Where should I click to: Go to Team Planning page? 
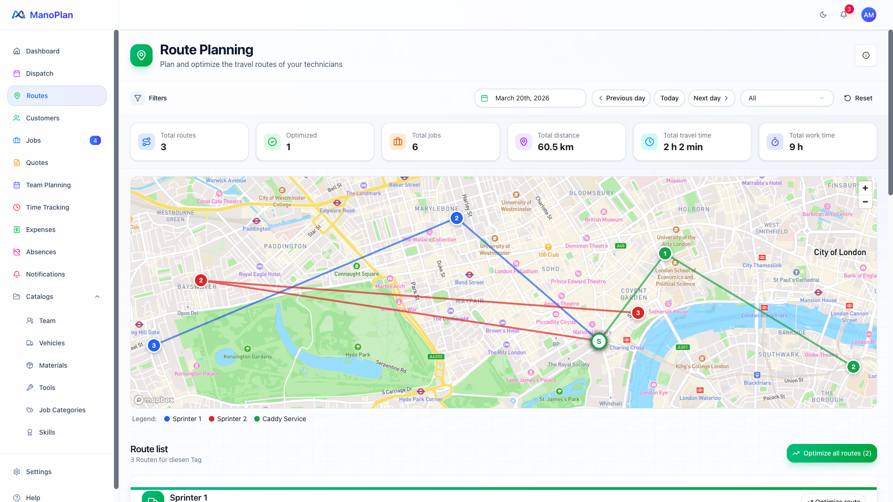click(48, 185)
